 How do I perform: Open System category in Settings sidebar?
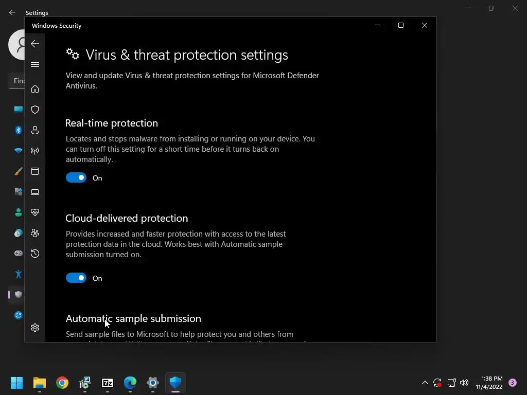coord(18,110)
